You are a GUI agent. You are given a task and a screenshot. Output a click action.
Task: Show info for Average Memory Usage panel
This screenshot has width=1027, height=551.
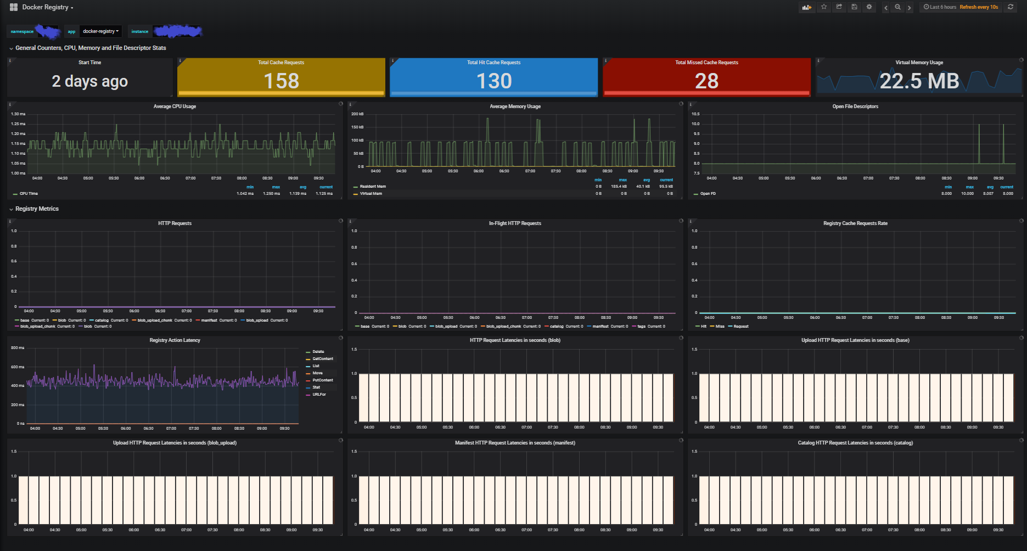tap(350, 104)
